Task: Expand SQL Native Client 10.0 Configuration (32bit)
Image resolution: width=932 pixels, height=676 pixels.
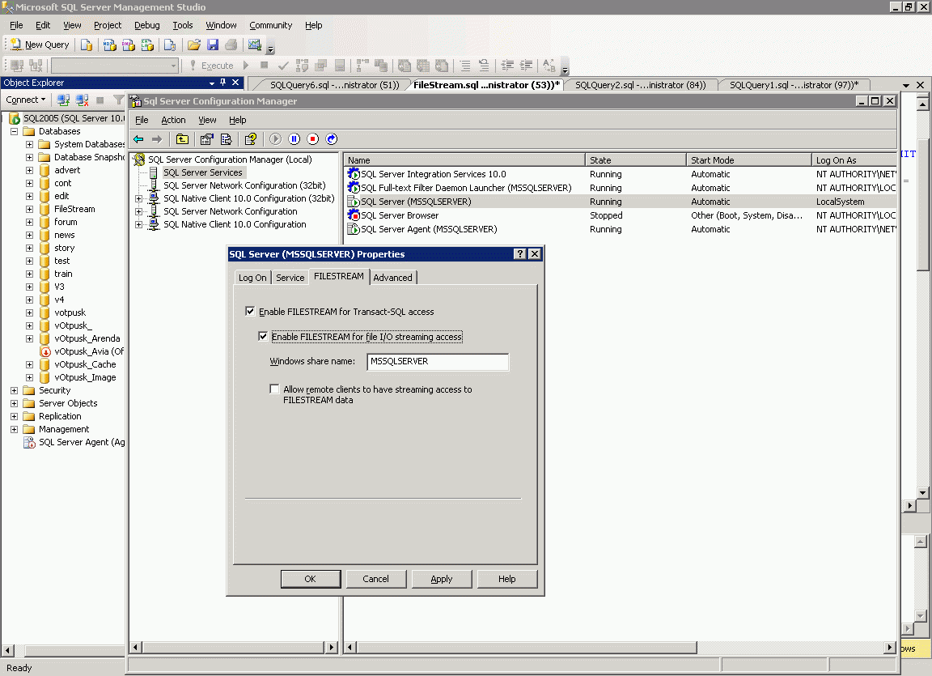Action: [x=138, y=198]
